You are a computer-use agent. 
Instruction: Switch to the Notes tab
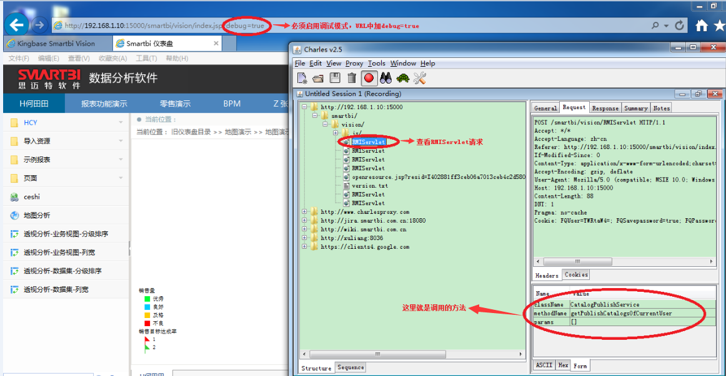tap(661, 108)
